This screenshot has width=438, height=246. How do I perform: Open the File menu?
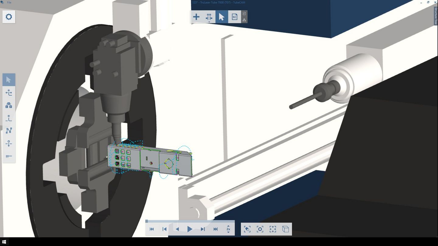[x=9, y=2]
